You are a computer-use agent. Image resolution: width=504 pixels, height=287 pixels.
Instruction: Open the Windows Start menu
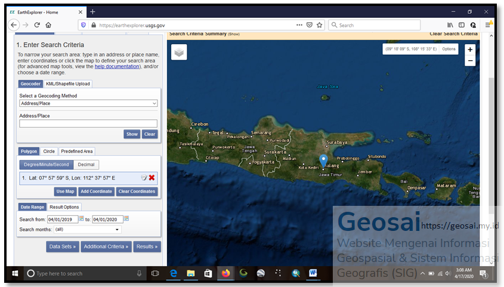[15, 273]
